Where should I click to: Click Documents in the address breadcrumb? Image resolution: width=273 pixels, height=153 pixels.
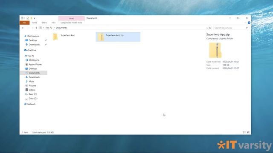coord(61,28)
